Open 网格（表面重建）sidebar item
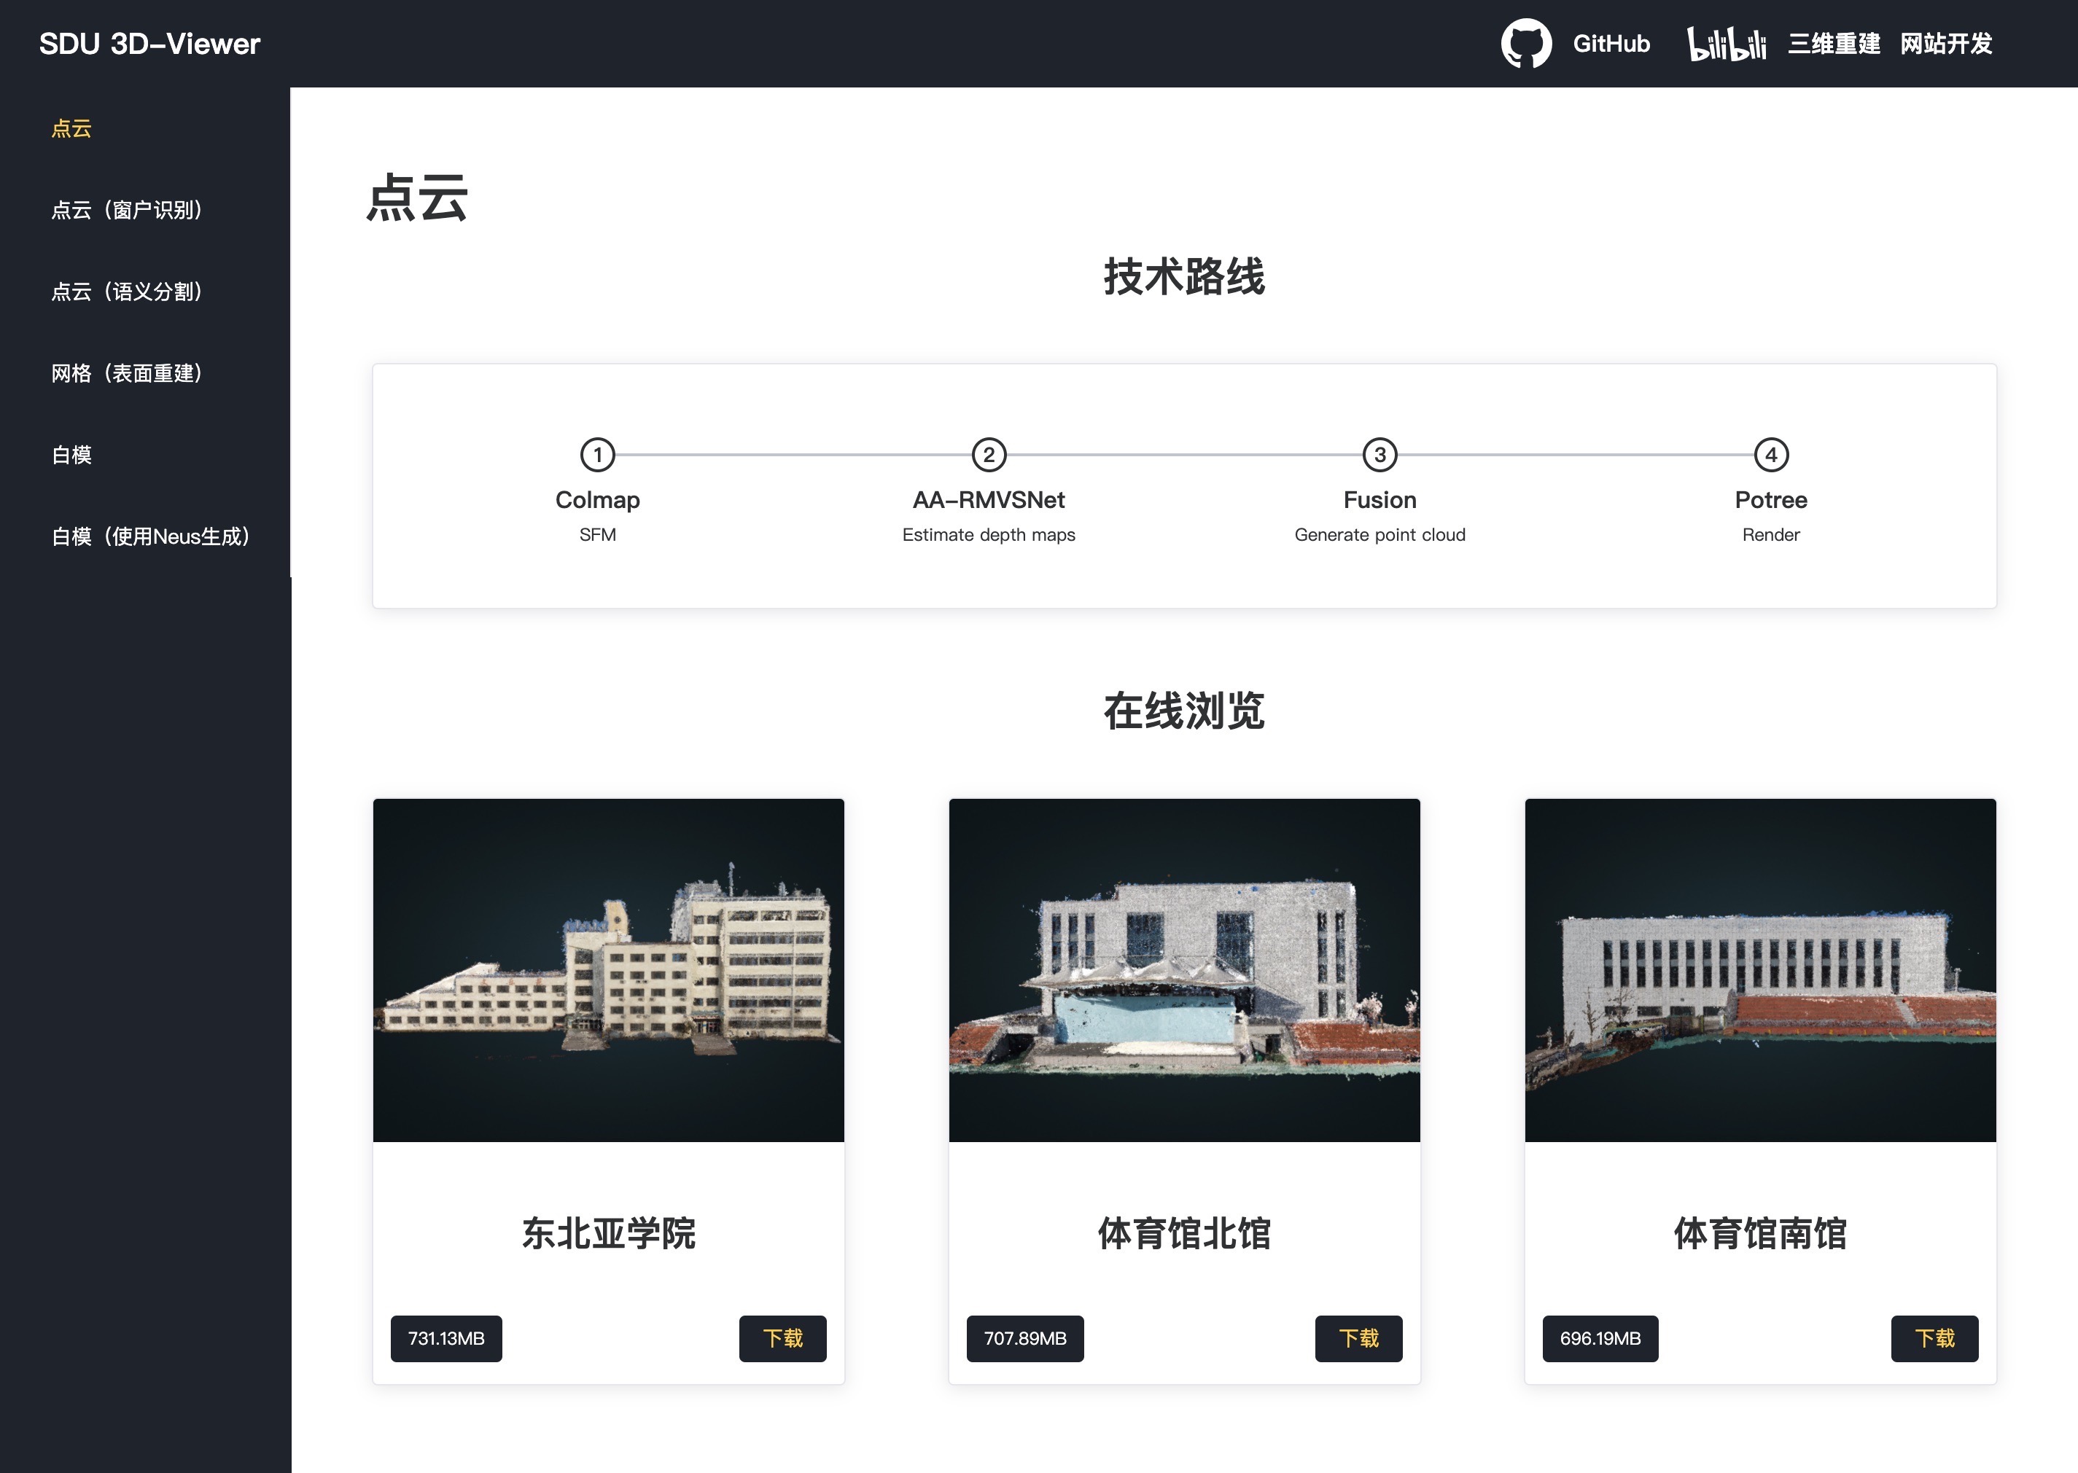This screenshot has height=1473, width=2078. pyautogui.click(x=127, y=374)
